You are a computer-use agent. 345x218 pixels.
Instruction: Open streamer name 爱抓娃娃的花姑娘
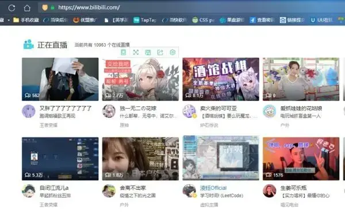point(301,108)
